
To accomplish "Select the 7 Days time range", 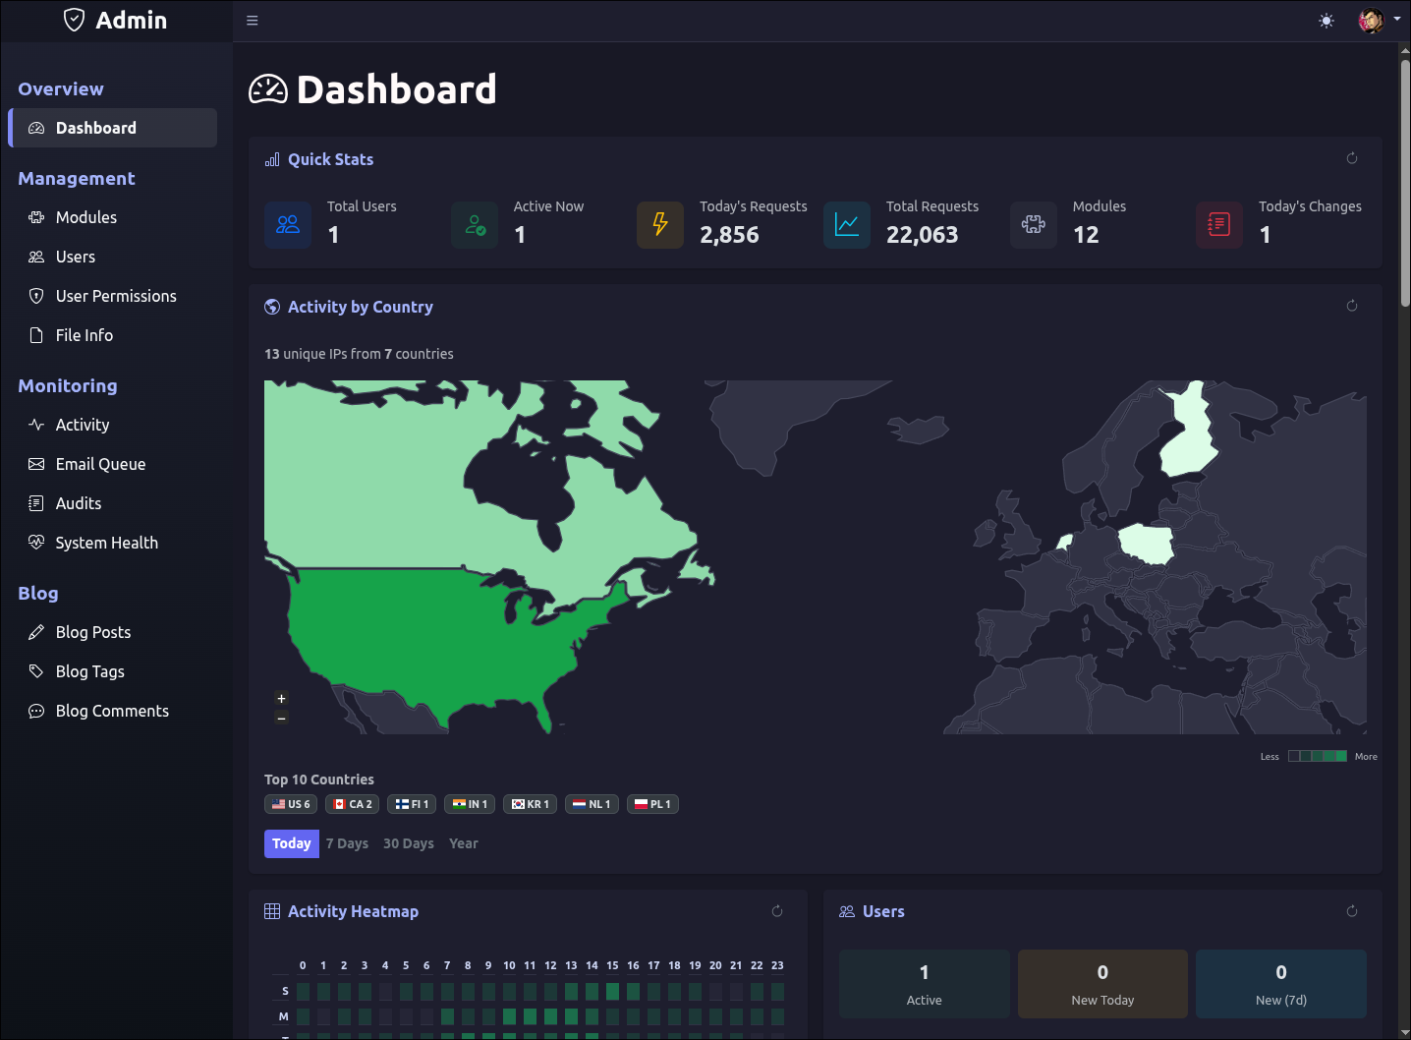I will pos(347,843).
